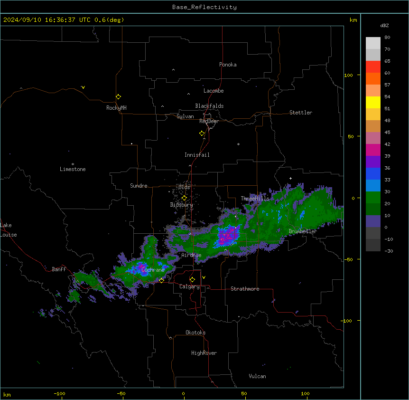Select the purple 36-39 dBZ legend swatch
This screenshot has width=409, height=400.
373,162
